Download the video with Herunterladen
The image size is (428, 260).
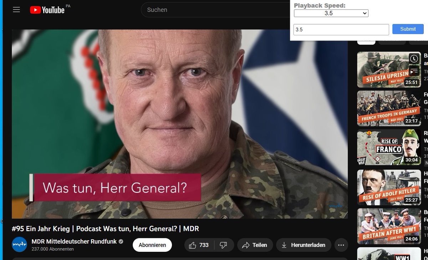(x=304, y=245)
